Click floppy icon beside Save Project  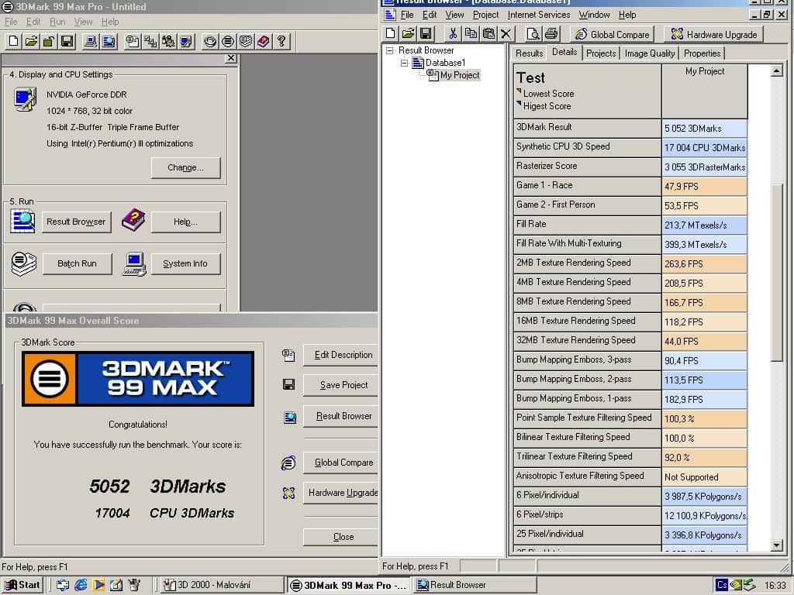288,384
